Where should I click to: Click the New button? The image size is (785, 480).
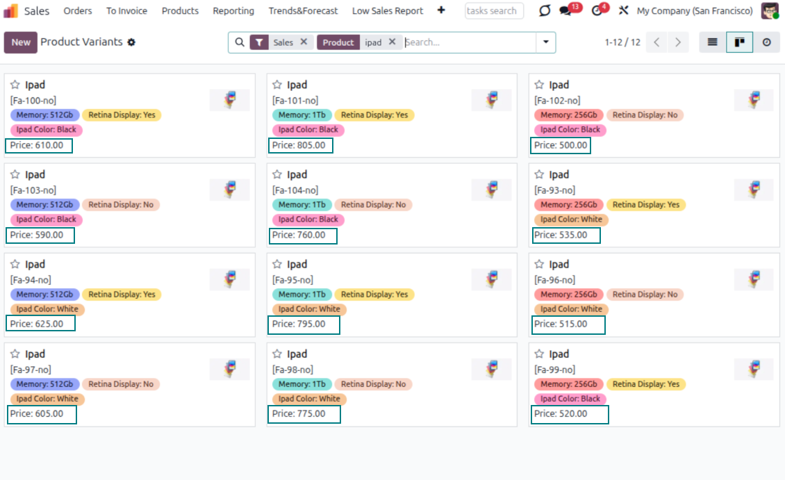point(21,42)
